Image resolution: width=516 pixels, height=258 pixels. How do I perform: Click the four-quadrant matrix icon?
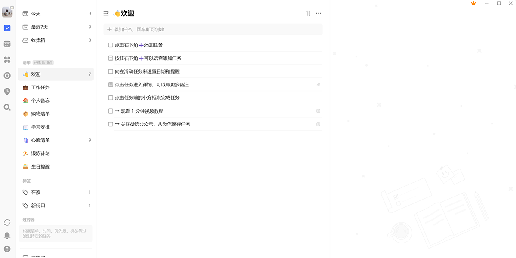point(7,60)
